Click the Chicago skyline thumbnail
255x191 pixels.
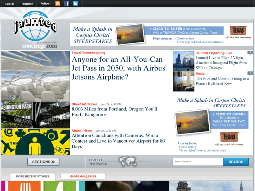pyautogui.click(x=183, y=61)
